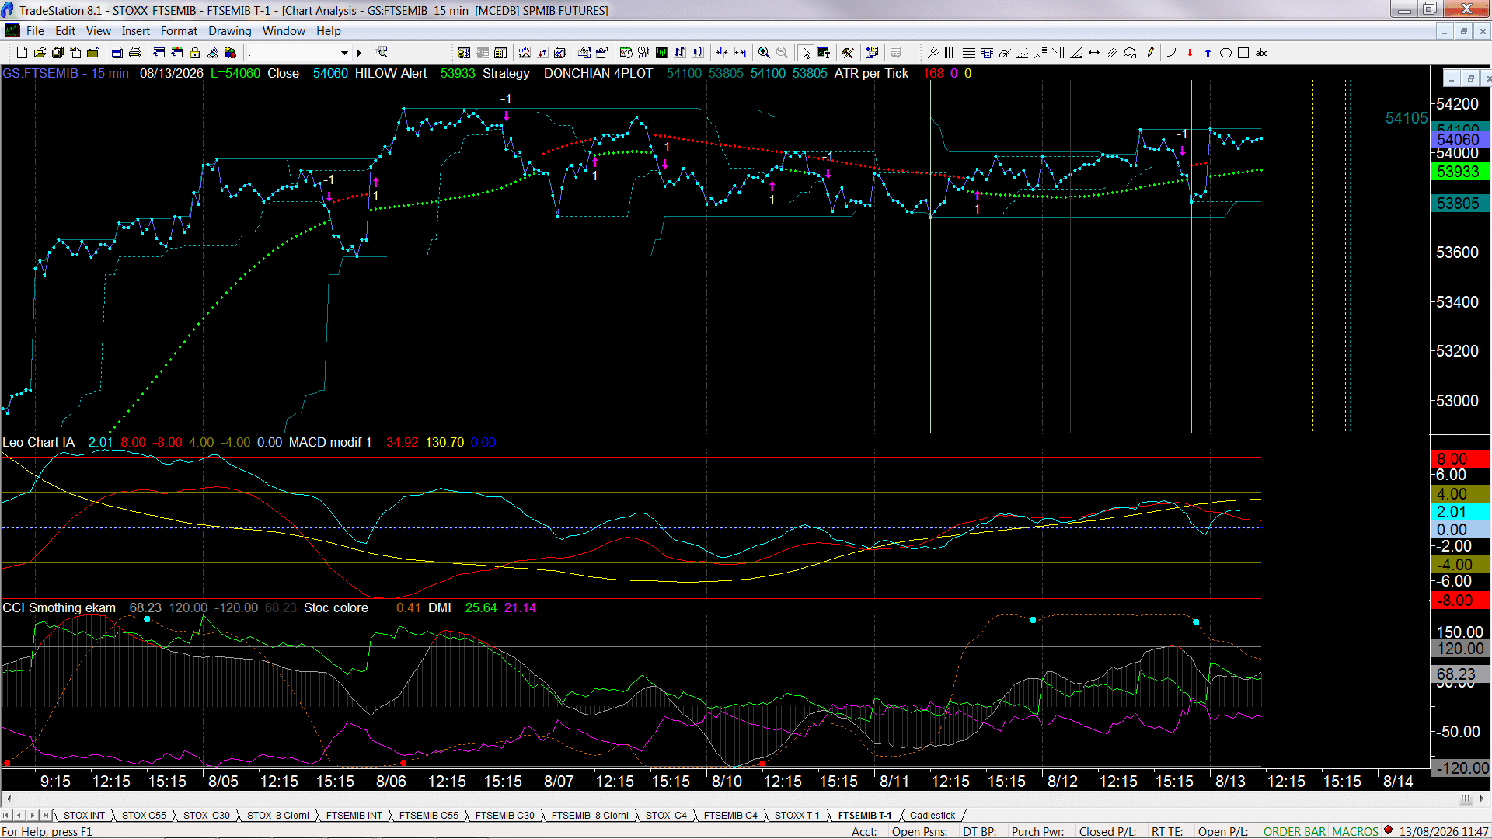Open the symbol command line dropdown
1492x839 pixels.
click(x=344, y=53)
